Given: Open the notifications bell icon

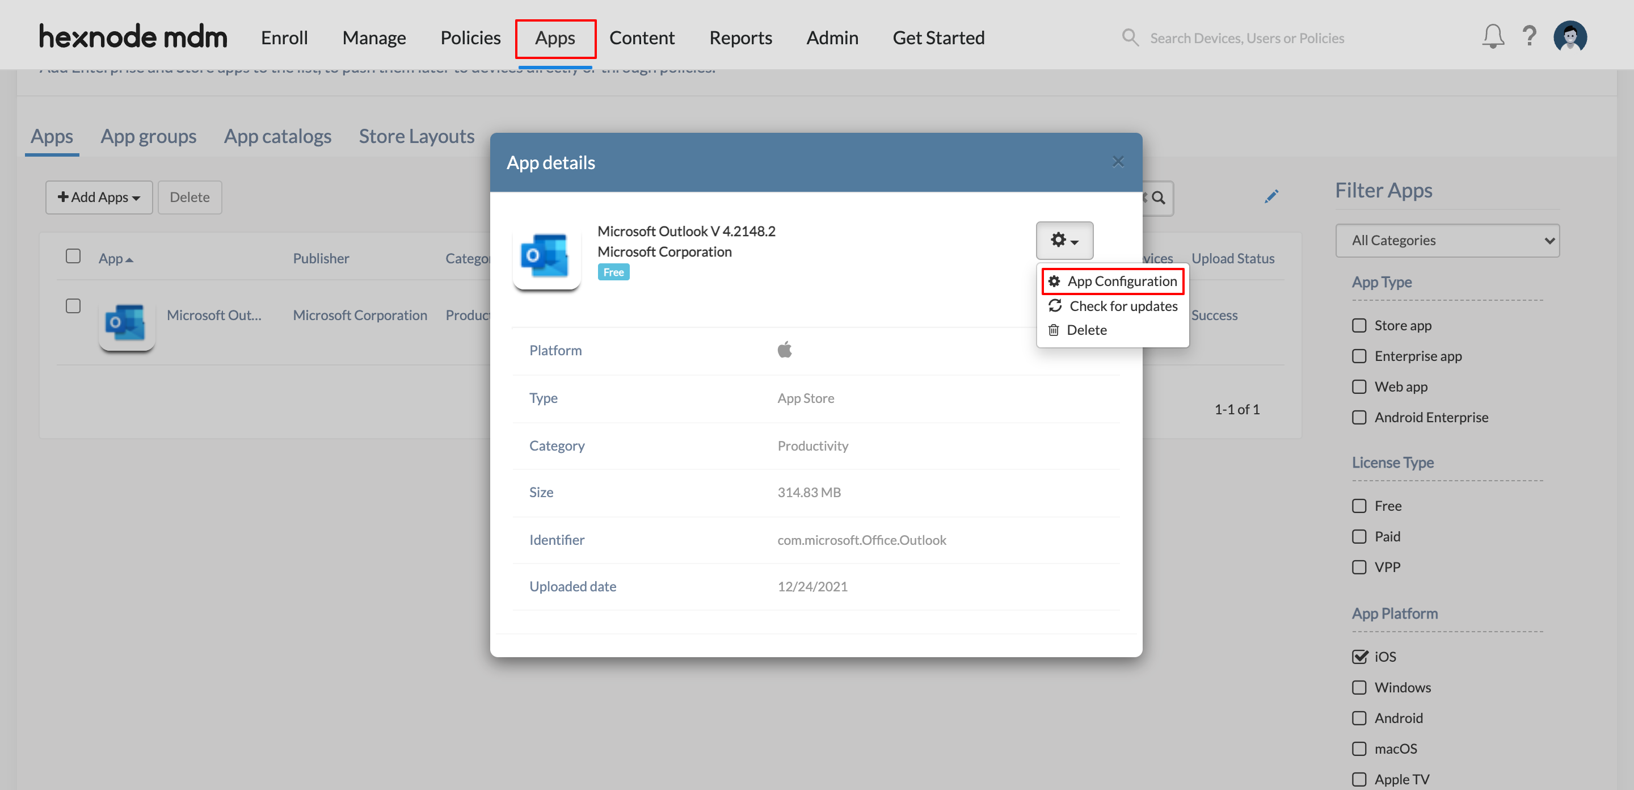Looking at the screenshot, I should click(1493, 37).
